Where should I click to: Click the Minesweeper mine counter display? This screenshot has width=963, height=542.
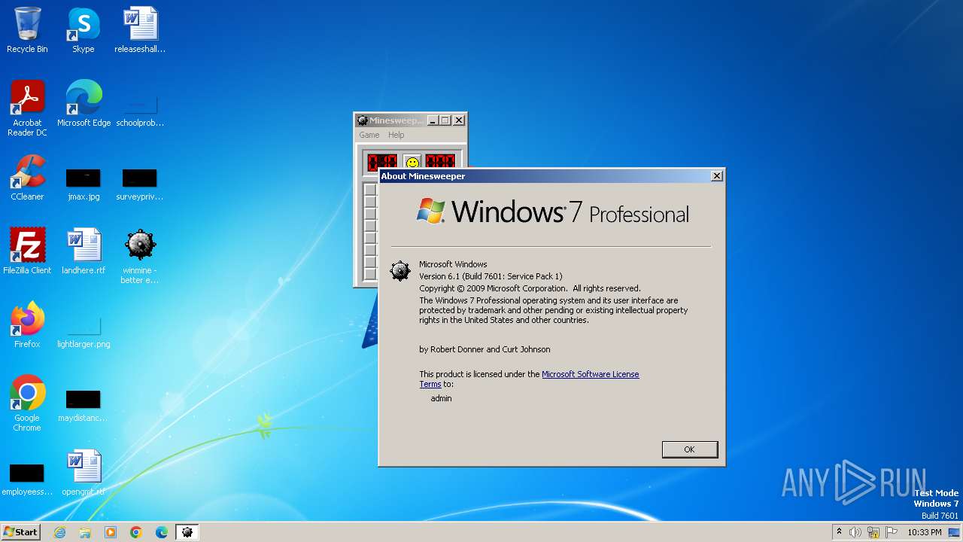(x=382, y=162)
